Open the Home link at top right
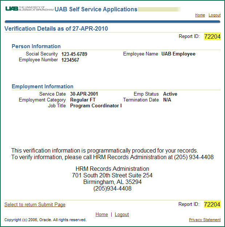The height and width of the screenshot is (227, 225). [200, 15]
